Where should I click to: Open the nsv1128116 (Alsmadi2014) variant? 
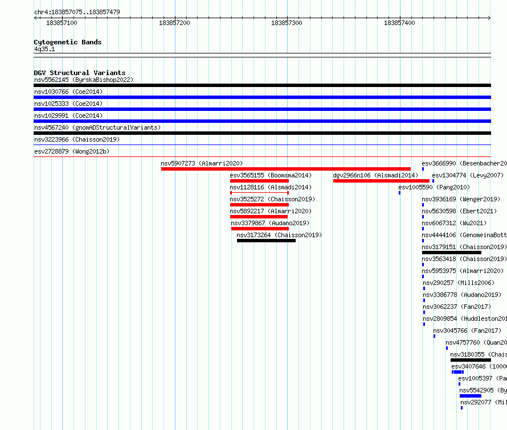[x=271, y=187]
